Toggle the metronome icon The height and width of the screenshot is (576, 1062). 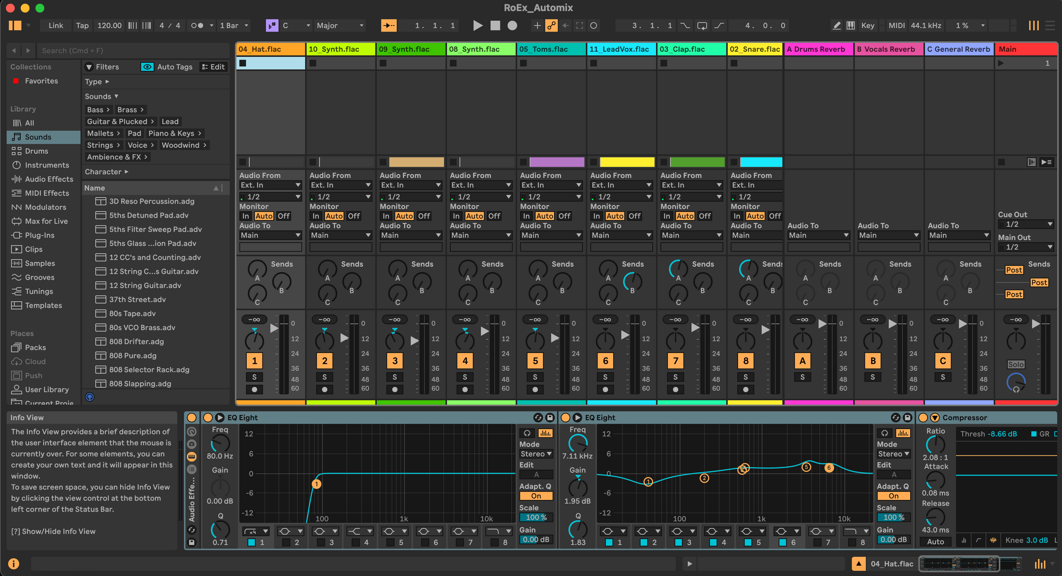click(197, 26)
